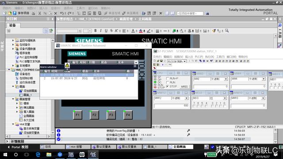Click the Open project icon in TIA toolbar
283x159 pixels.
[10, 13]
